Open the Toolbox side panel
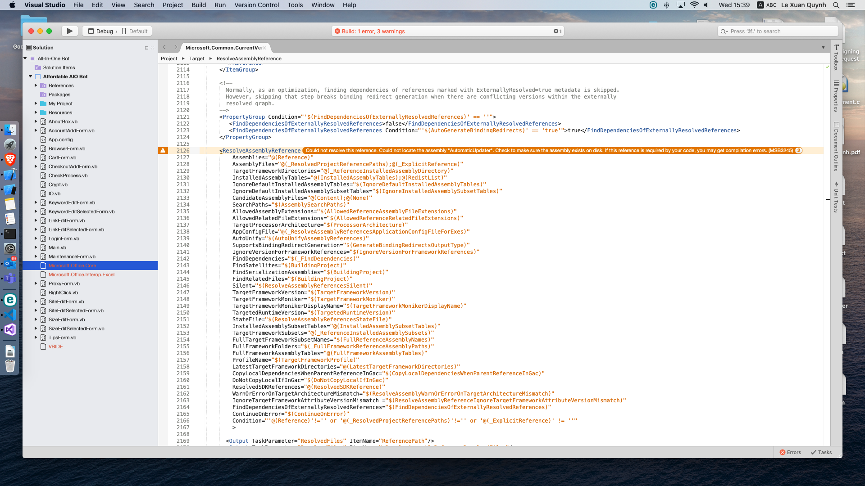This screenshot has width=865, height=486. (x=836, y=57)
